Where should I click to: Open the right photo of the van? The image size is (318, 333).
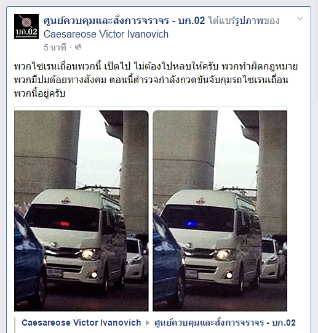(220, 211)
